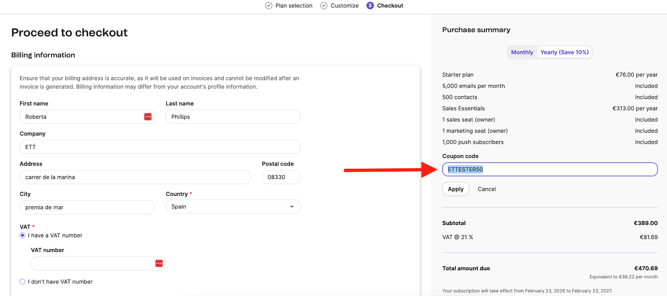Screen dimensions: 667x296
Task: Apply the ETTESTER50 coupon code
Action: click(x=455, y=189)
